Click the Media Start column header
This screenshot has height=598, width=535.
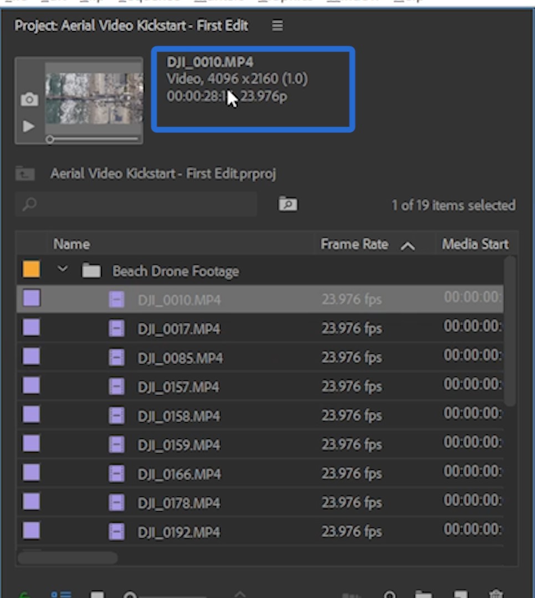point(476,244)
